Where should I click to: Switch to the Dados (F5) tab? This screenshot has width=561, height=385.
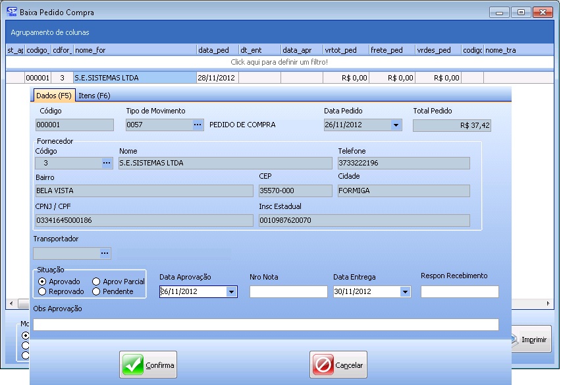(54, 96)
